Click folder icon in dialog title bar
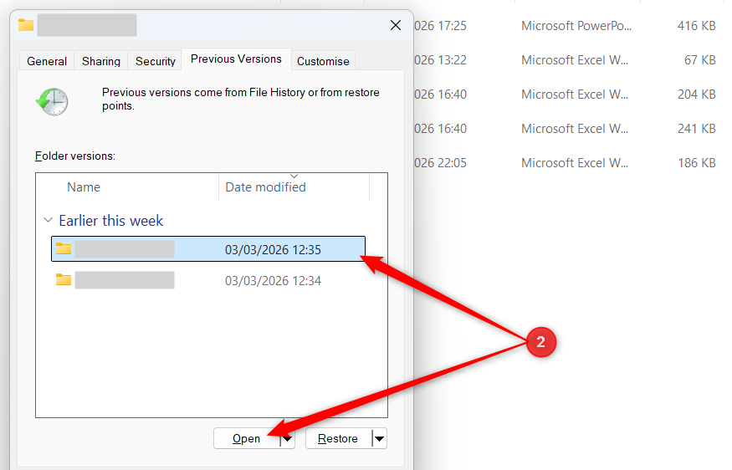This screenshot has width=732, height=470. pyautogui.click(x=26, y=25)
